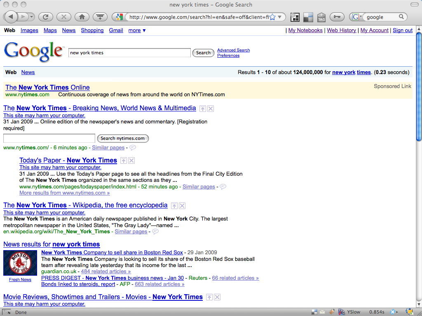Click in the nytimes.com site search field
Screen dimensions: 422x316
(x=49, y=138)
